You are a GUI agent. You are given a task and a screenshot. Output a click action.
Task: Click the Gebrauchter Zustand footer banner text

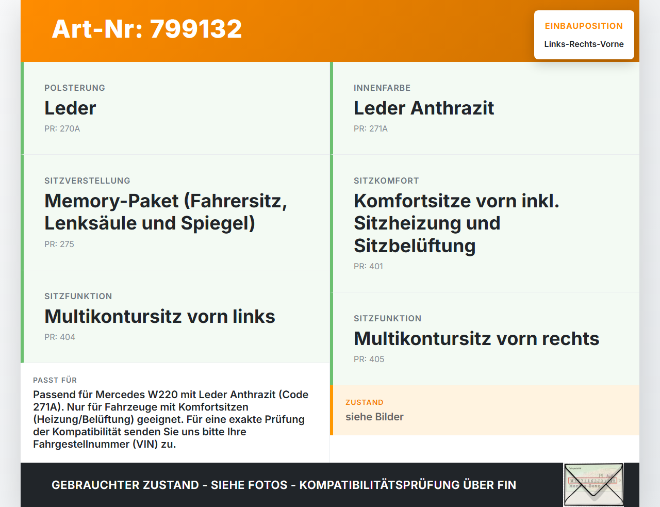point(284,485)
